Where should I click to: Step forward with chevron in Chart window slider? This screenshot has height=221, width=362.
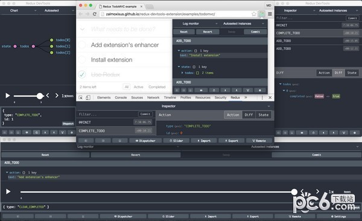(57, 95)
